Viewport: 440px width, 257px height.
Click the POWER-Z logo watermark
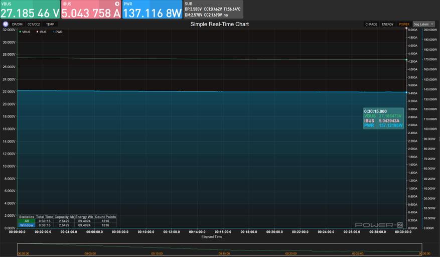pyautogui.click(x=379, y=225)
